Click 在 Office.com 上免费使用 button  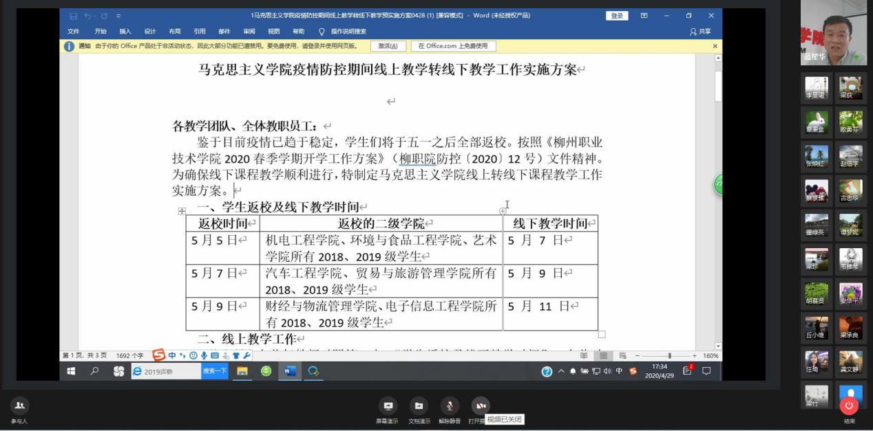click(x=453, y=46)
